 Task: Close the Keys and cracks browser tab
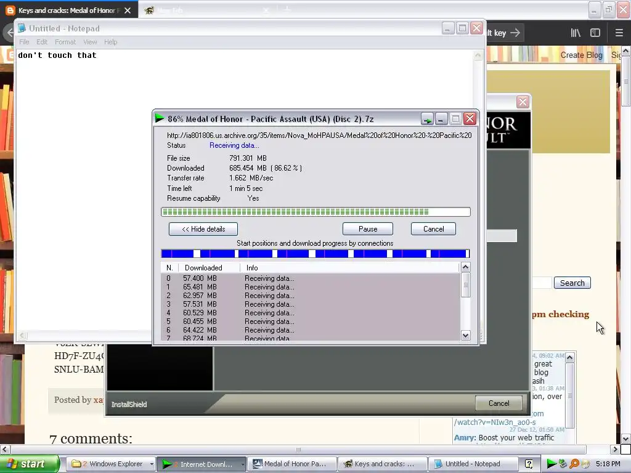tap(128, 10)
